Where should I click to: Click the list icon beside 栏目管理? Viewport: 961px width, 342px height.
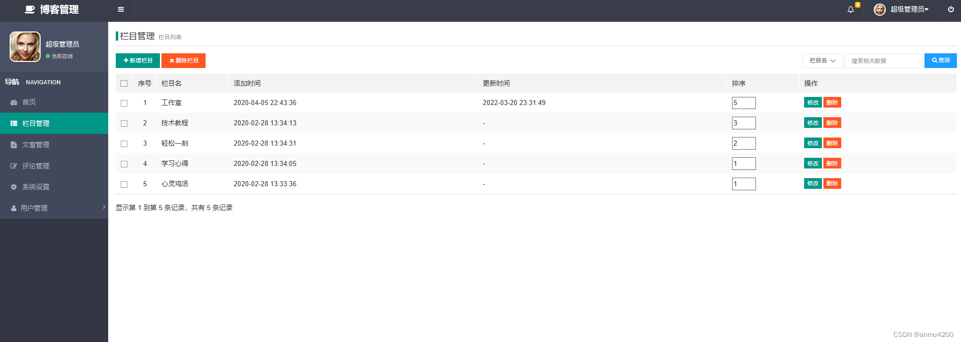(x=14, y=123)
